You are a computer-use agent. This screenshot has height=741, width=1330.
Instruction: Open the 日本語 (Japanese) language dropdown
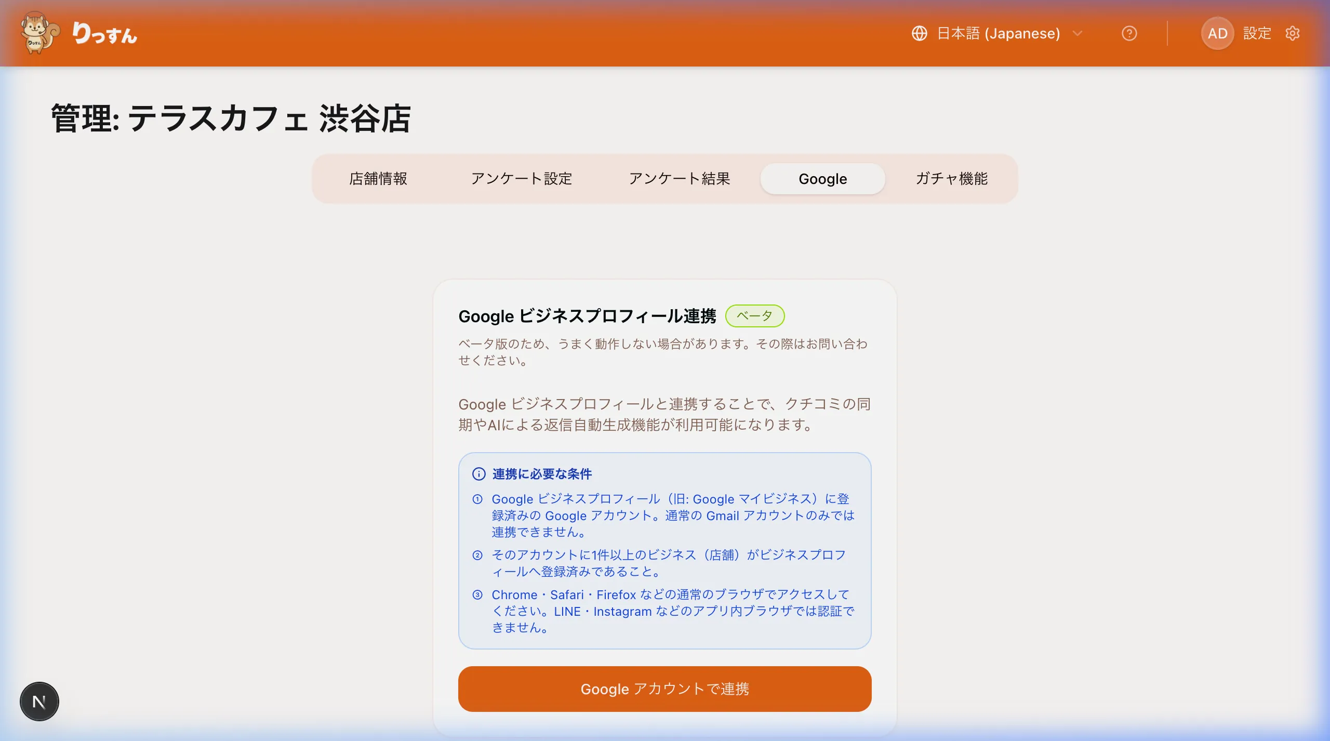click(997, 33)
